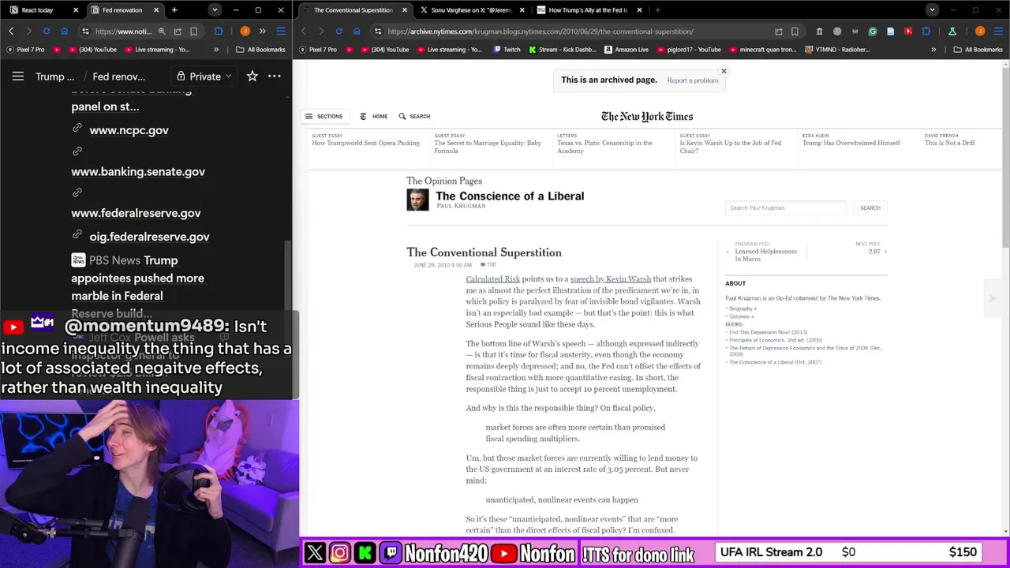Open new tab in right browser window
The image size is (1010, 568).
(657, 10)
